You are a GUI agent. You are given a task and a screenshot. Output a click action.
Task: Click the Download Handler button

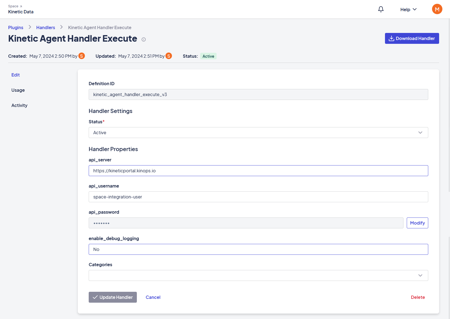(x=412, y=38)
